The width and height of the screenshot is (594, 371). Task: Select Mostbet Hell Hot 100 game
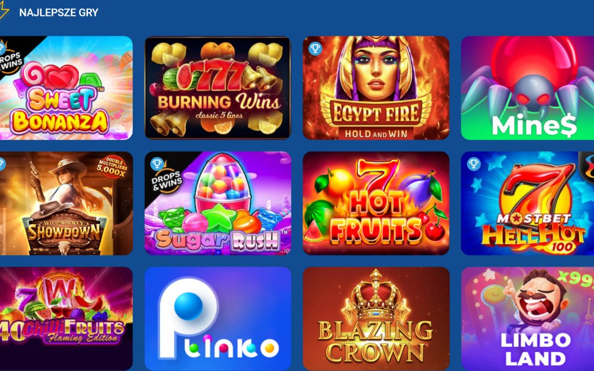(527, 203)
